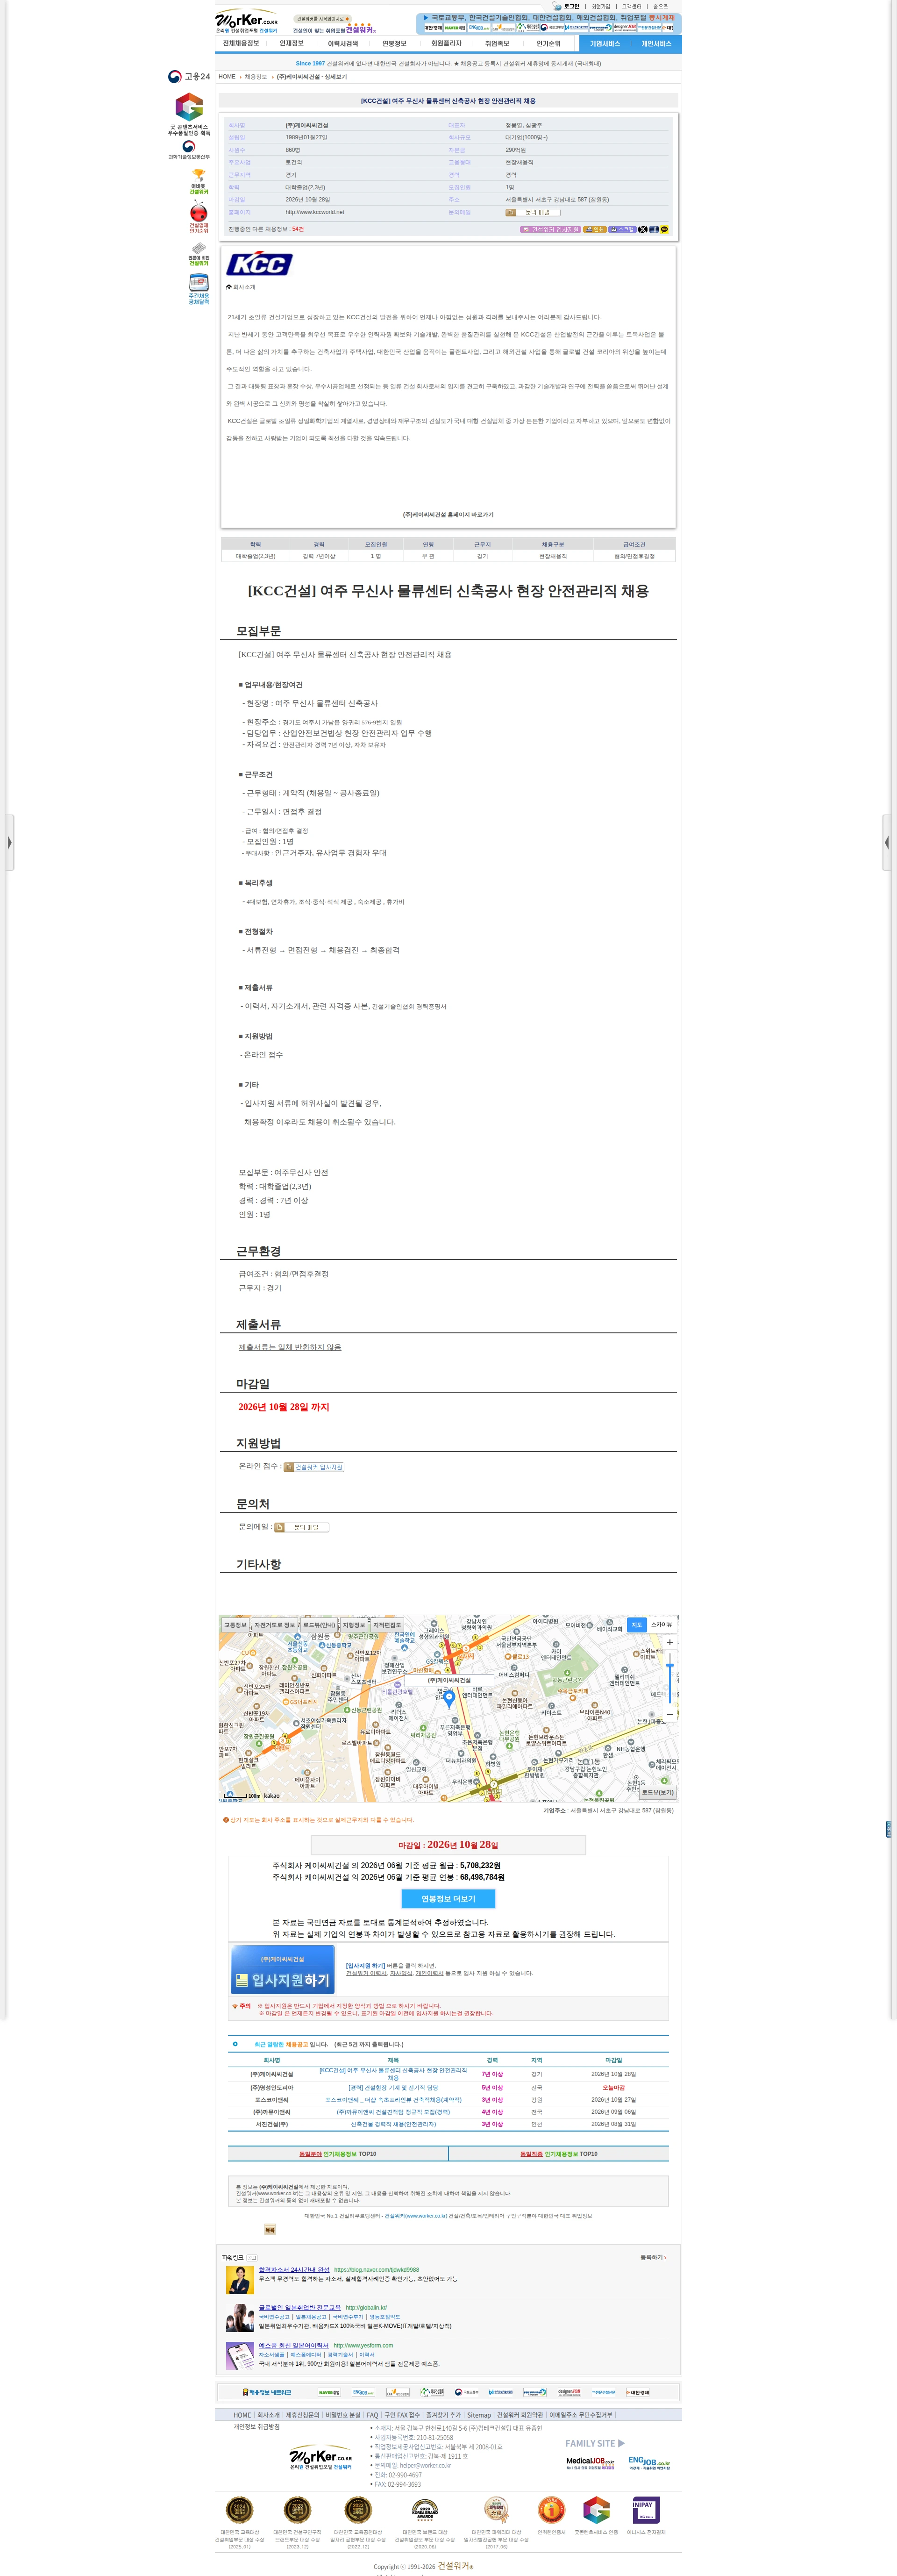The image size is (897, 2576).
Task: Open the 고용24 side banner
Action: coord(189,77)
